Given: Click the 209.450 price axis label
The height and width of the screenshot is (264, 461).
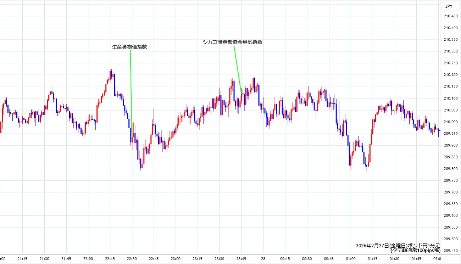Looking at the screenshot, I should 450,251.
